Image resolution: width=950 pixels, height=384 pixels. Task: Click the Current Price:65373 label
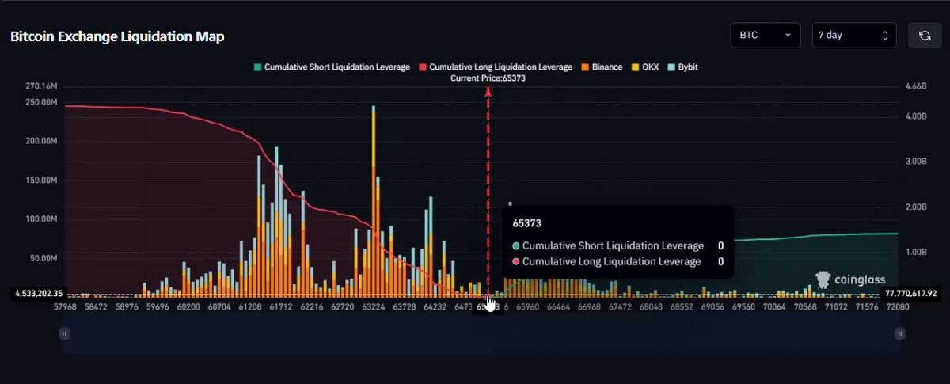(x=488, y=78)
